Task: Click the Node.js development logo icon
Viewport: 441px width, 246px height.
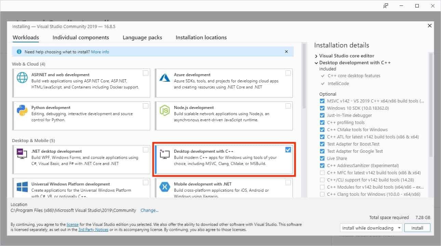Action: (x=165, y=111)
